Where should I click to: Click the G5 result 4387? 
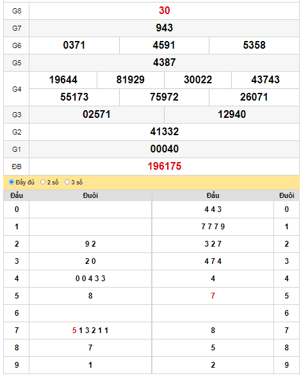click(165, 62)
